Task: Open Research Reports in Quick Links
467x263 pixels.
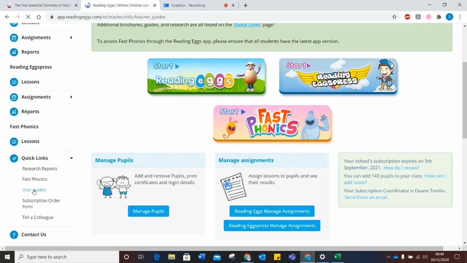Action: pos(40,169)
